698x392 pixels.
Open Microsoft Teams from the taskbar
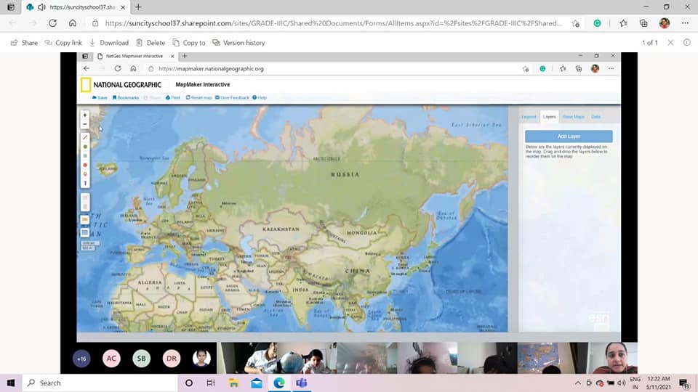coord(302,383)
